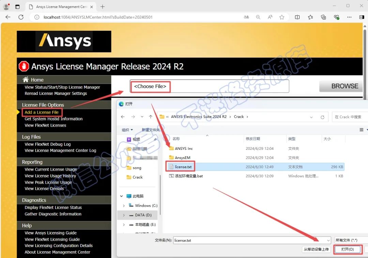Open the browser Settings and more menu
The width and height of the screenshot is (368, 258).
(x=349, y=17)
